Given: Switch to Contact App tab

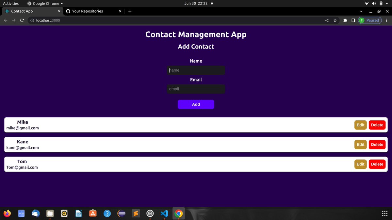Looking at the screenshot, I should pos(31,11).
